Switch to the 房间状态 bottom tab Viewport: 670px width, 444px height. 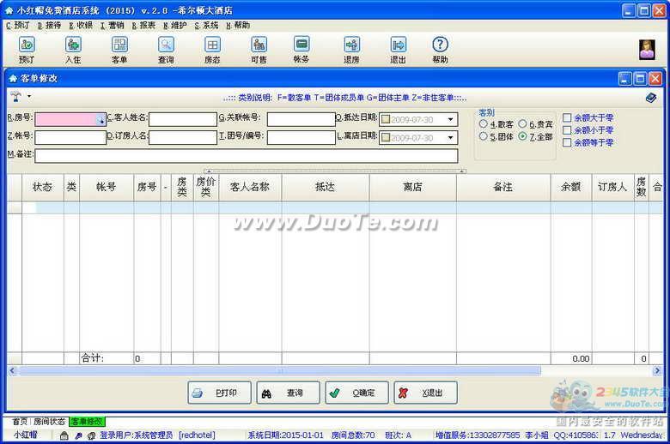[49, 422]
